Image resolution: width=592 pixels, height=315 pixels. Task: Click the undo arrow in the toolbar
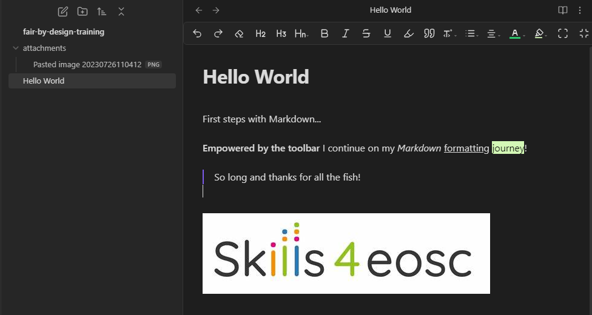197,34
